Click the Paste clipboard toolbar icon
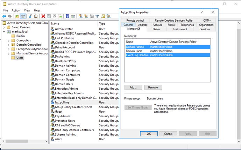241x150 pixels. 36,16
